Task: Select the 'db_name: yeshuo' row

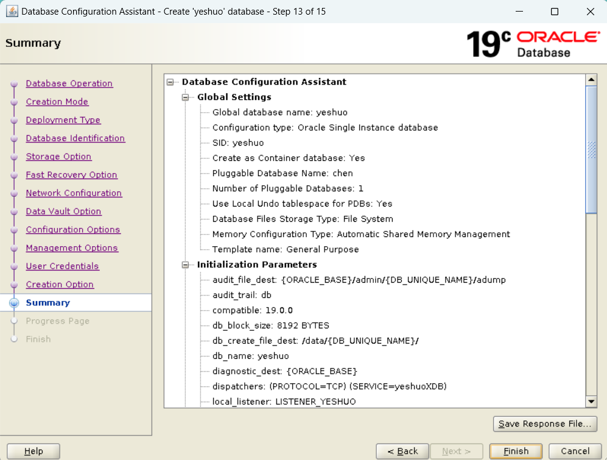Action: (x=250, y=356)
